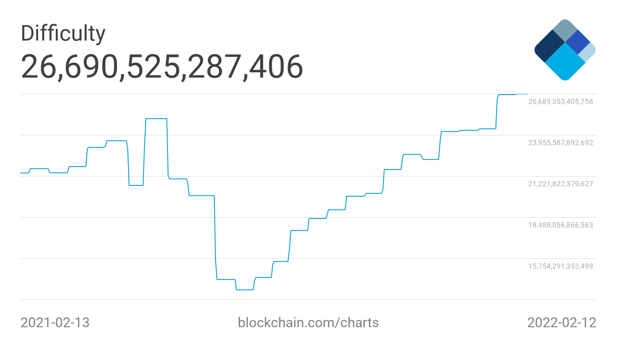Click the 18,488,056,866,563 axis label
617x347 pixels.
[560, 225]
